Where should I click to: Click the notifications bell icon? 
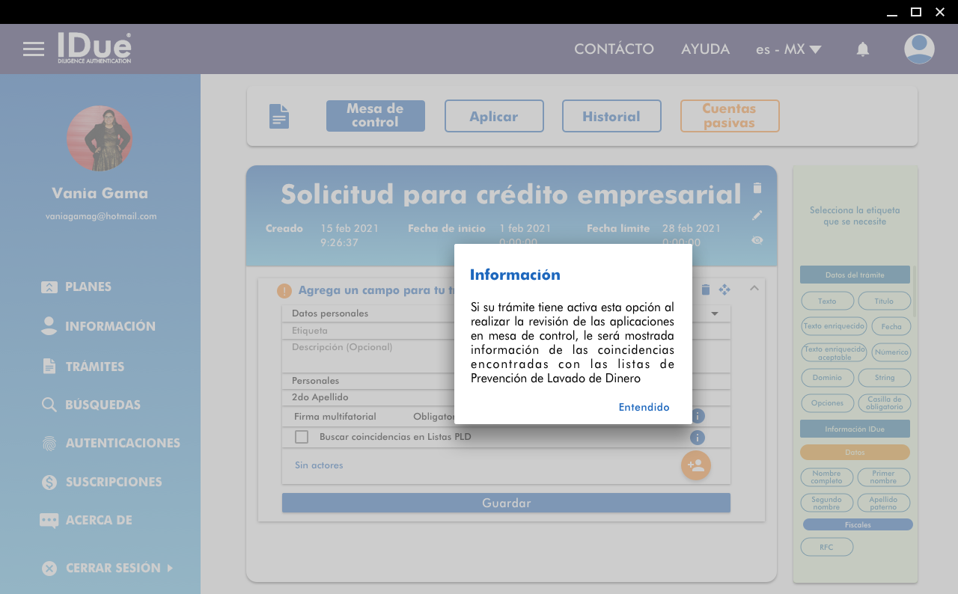coord(862,49)
